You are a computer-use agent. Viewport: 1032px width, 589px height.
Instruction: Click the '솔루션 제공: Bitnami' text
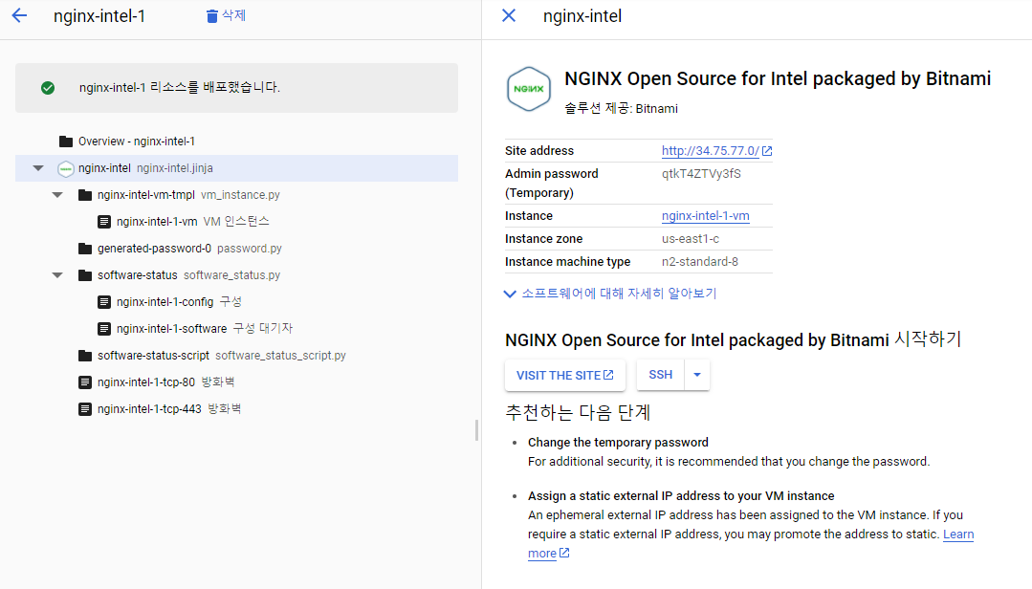pos(621,109)
